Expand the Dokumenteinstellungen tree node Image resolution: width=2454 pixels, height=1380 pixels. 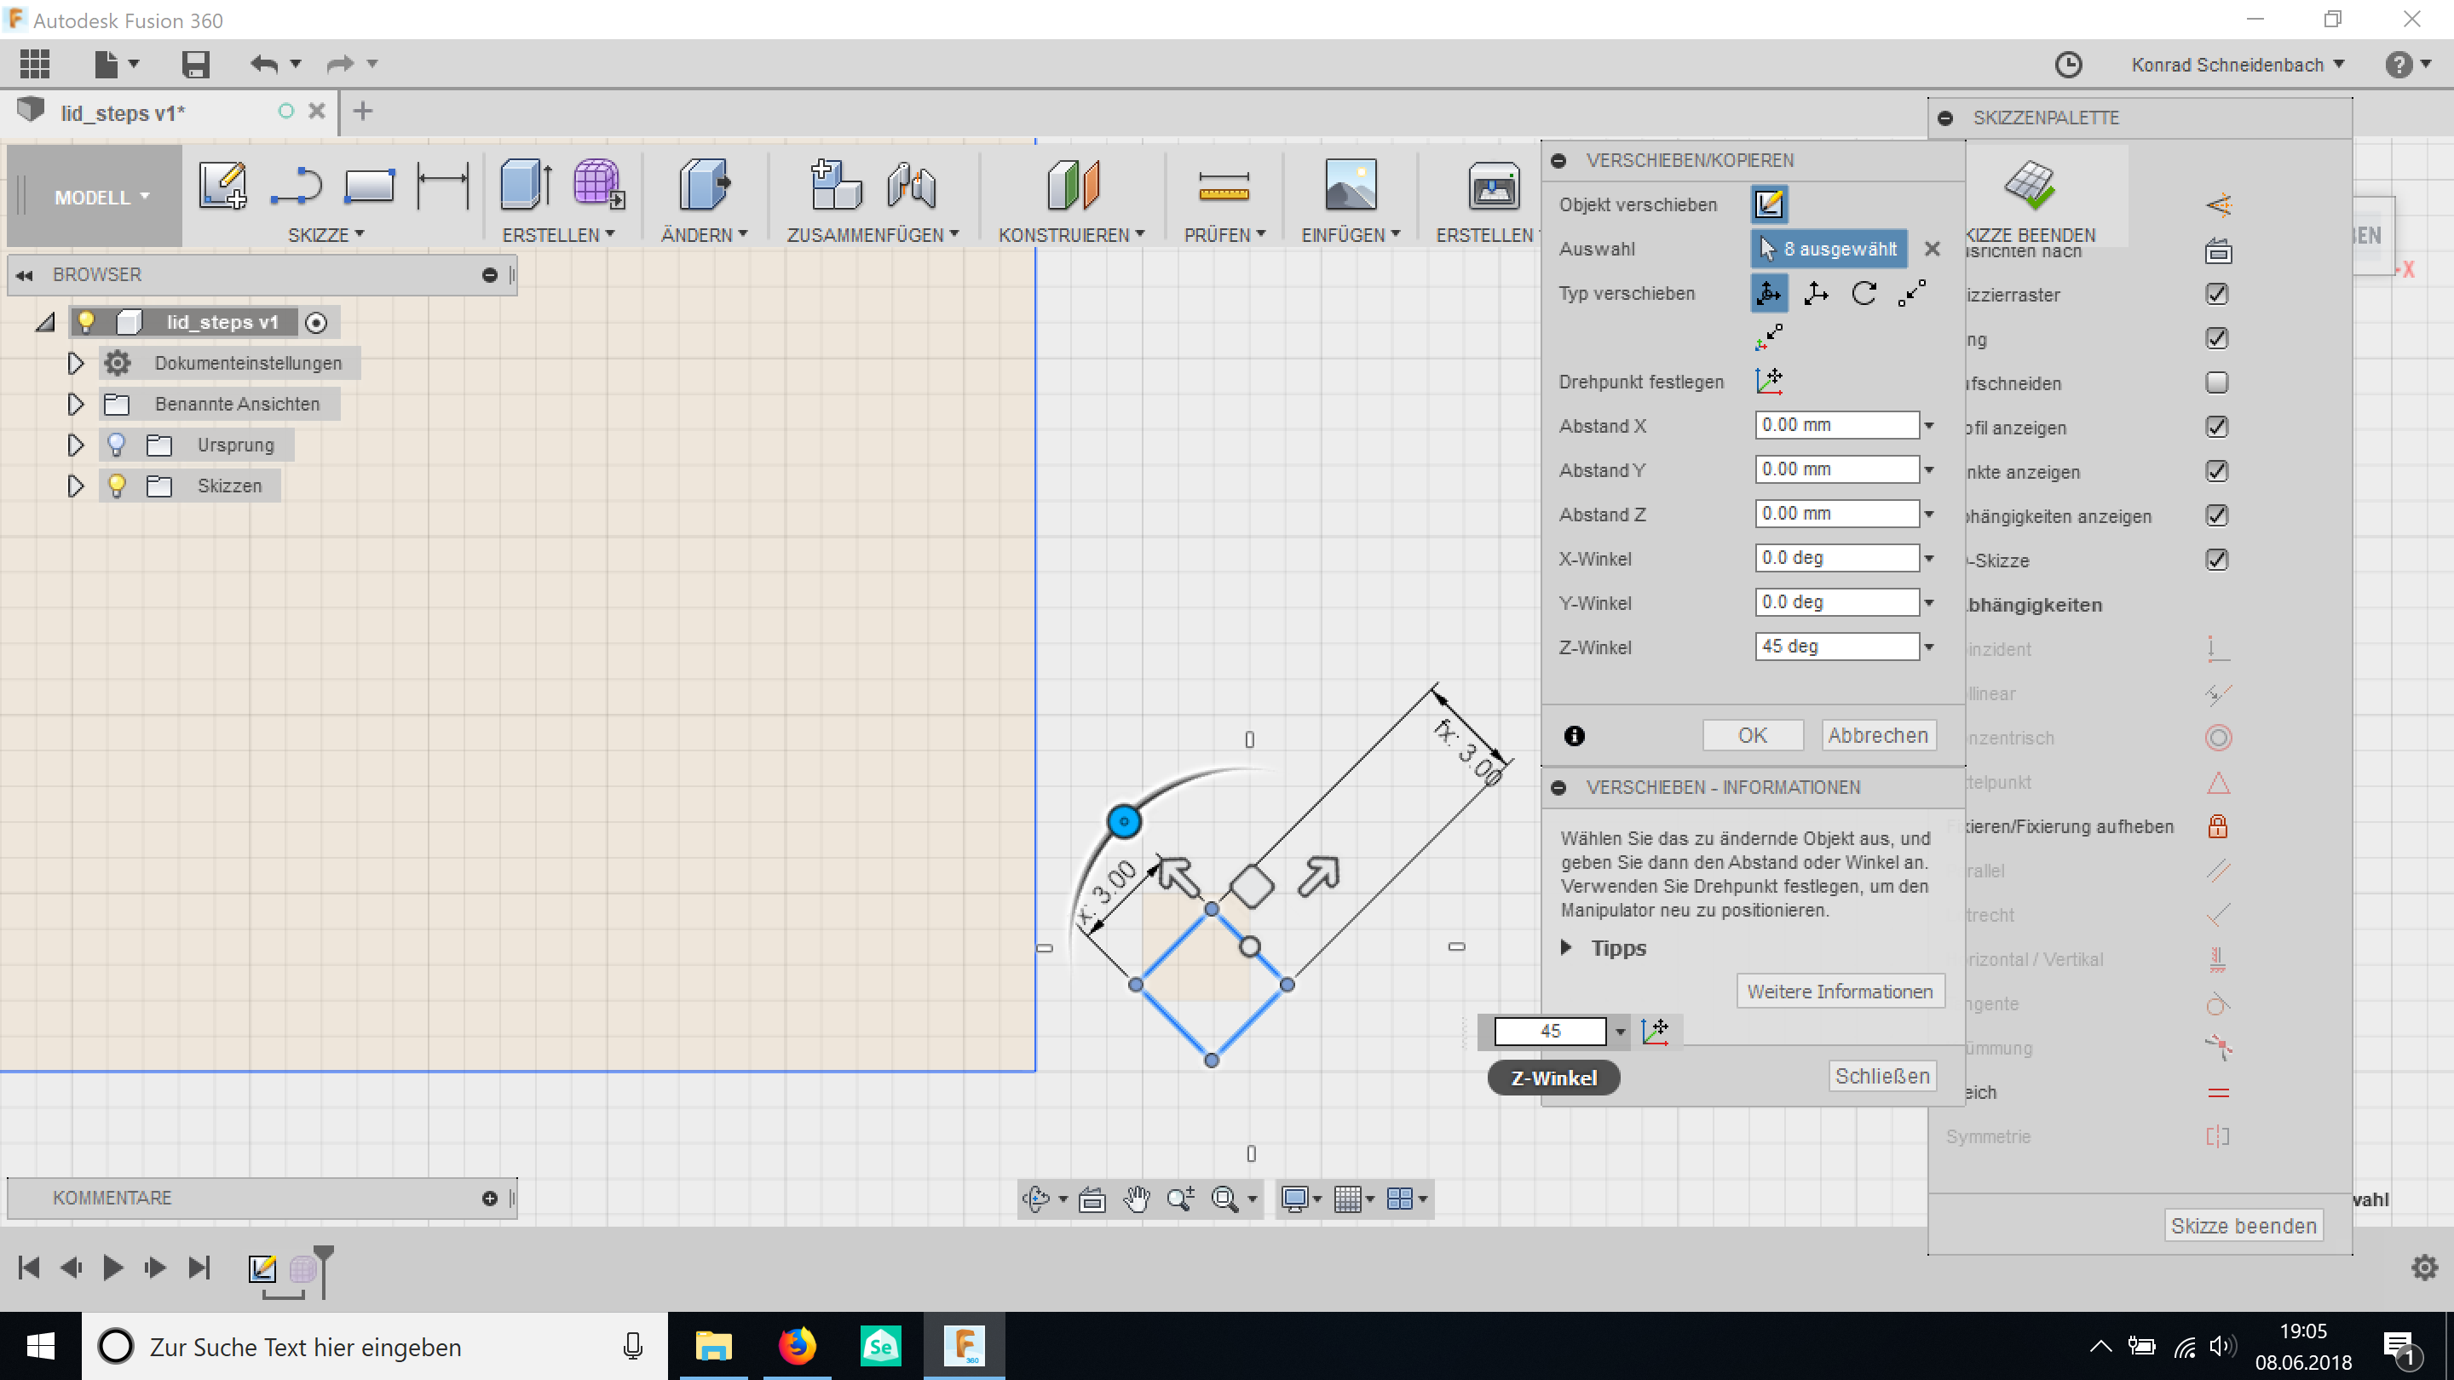[75, 363]
